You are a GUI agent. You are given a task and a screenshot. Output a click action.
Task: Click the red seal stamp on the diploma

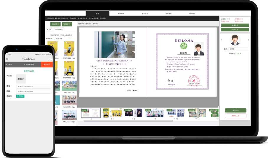[194, 81]
